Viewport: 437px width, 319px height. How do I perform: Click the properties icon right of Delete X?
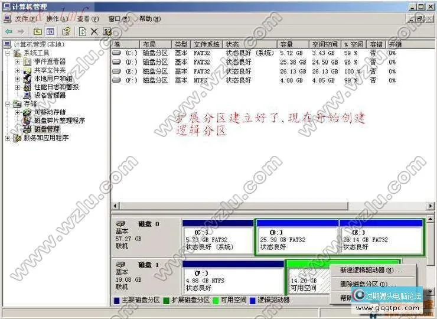(x=107, y=31)
